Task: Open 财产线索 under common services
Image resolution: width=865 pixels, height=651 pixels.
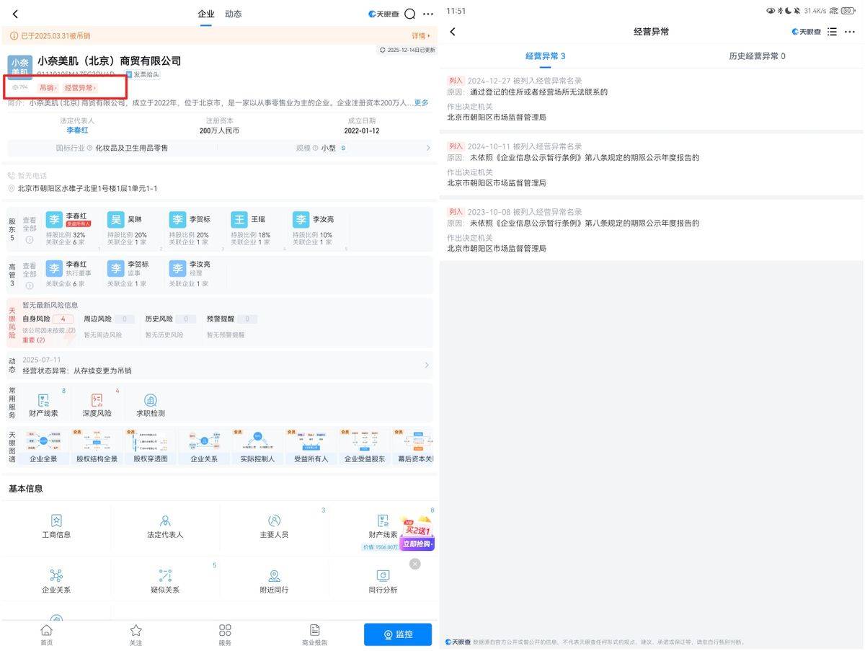Action: pyautogui.click(x=43, y=405)
